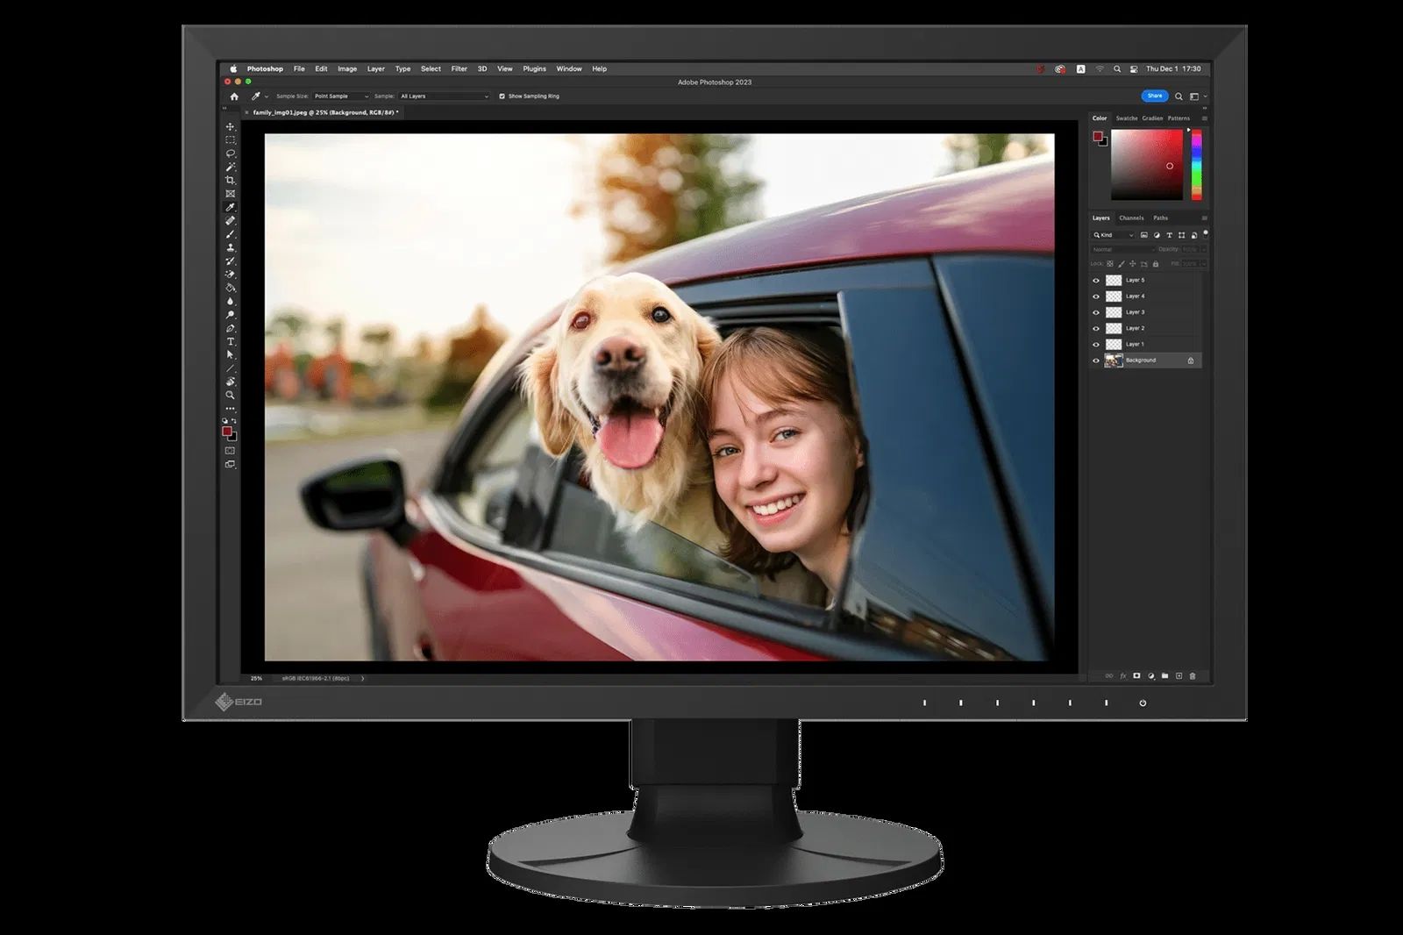Open the layer filter Kind dropdown
The image size is (1403, 935).
(1112, 235)
